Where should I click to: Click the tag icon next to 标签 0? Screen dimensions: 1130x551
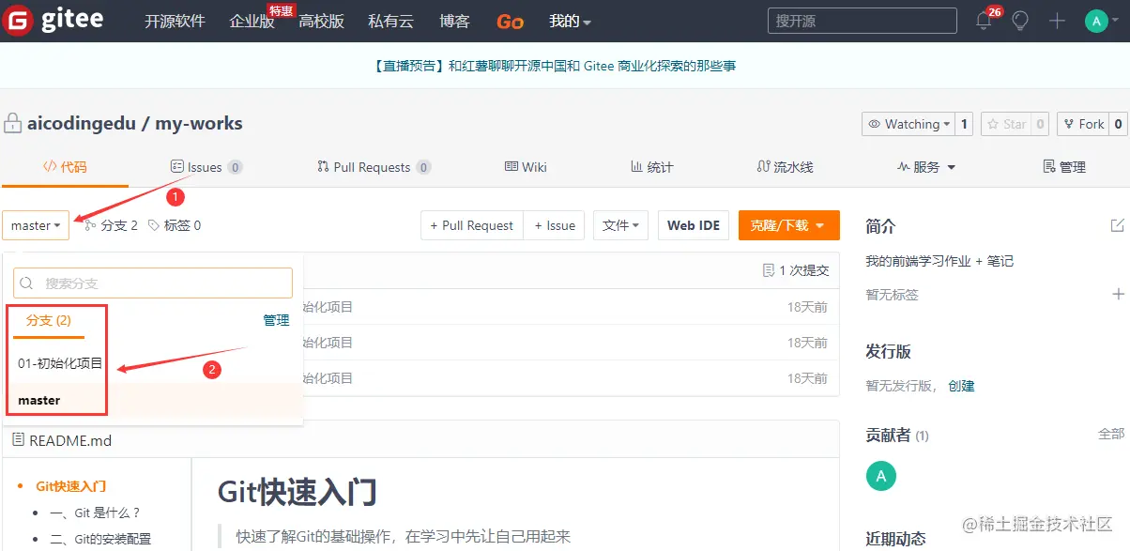[154, 225]
